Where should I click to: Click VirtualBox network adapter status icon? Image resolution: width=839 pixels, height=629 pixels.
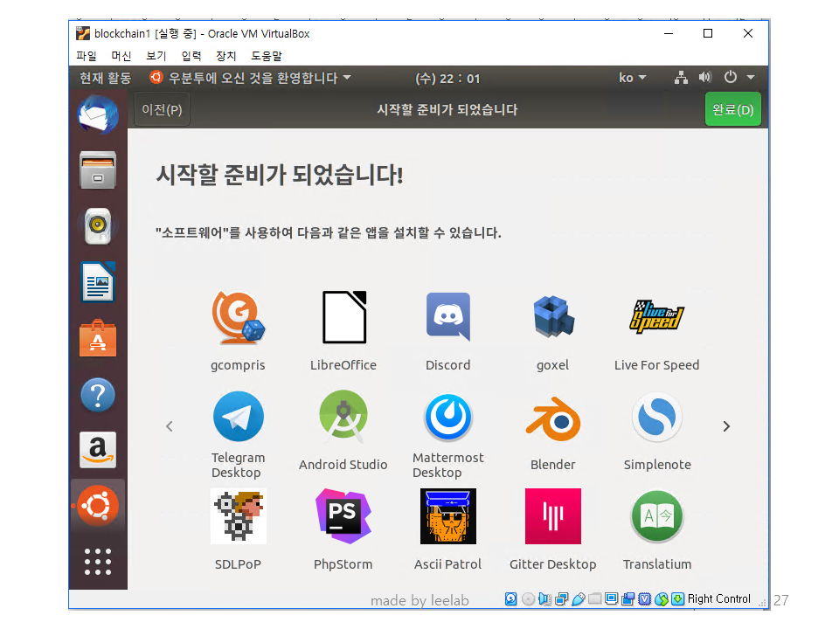click(561, 599)
